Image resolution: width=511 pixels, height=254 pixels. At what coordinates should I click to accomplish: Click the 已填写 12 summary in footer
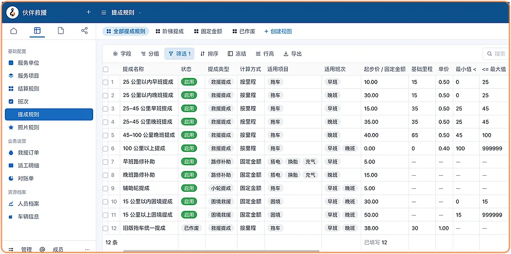[x=375, y=242]
